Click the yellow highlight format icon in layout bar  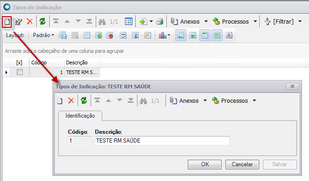(x=147, y=35)
